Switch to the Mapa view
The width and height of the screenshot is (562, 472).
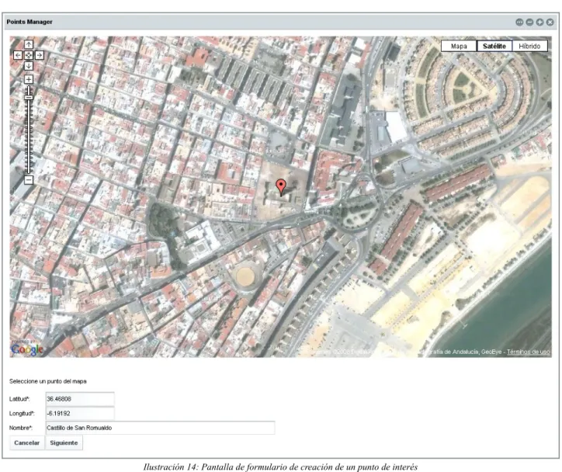pos(459,47)
